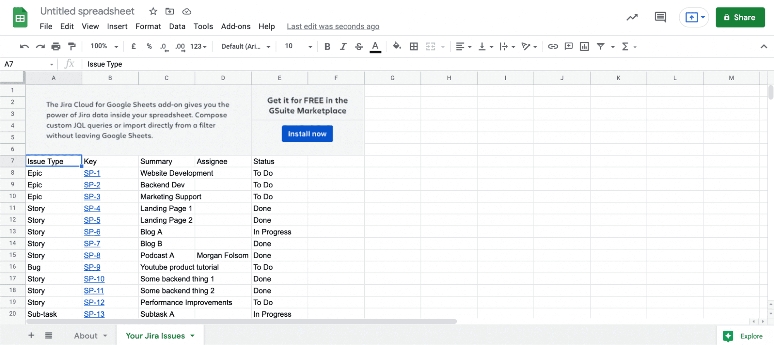Open the zoom level dropdown
The width and height of the screenshot is (774, 345).
[104, 46]
